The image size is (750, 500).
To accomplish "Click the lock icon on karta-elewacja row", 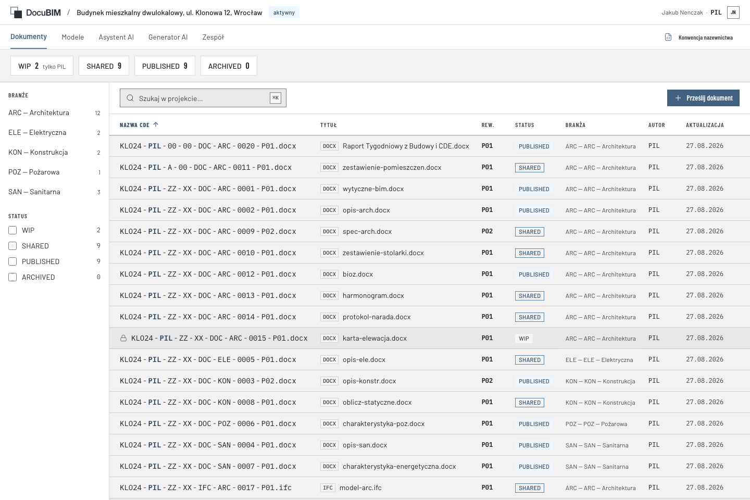I will pyautogui.click(x=123, y=339).
